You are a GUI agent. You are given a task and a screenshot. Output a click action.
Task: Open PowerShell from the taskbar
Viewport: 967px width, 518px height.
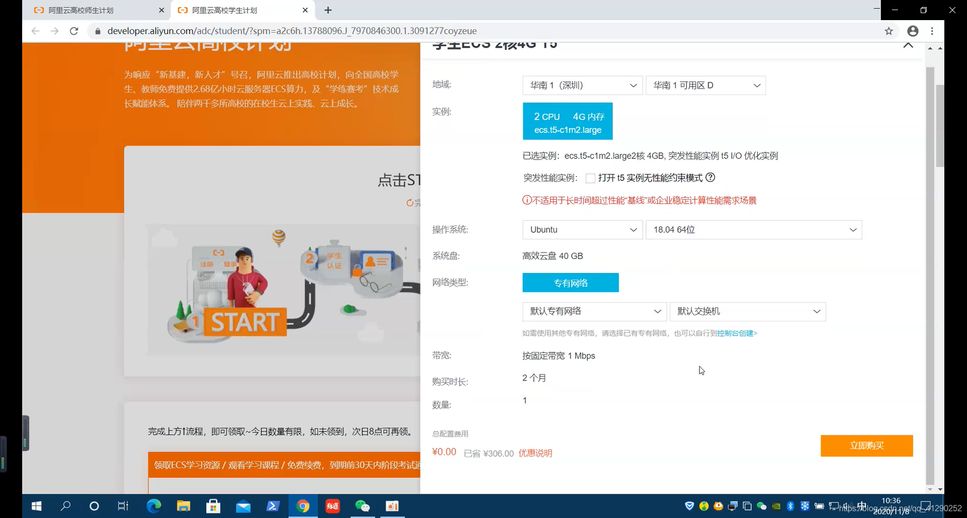tap(273, 506)
